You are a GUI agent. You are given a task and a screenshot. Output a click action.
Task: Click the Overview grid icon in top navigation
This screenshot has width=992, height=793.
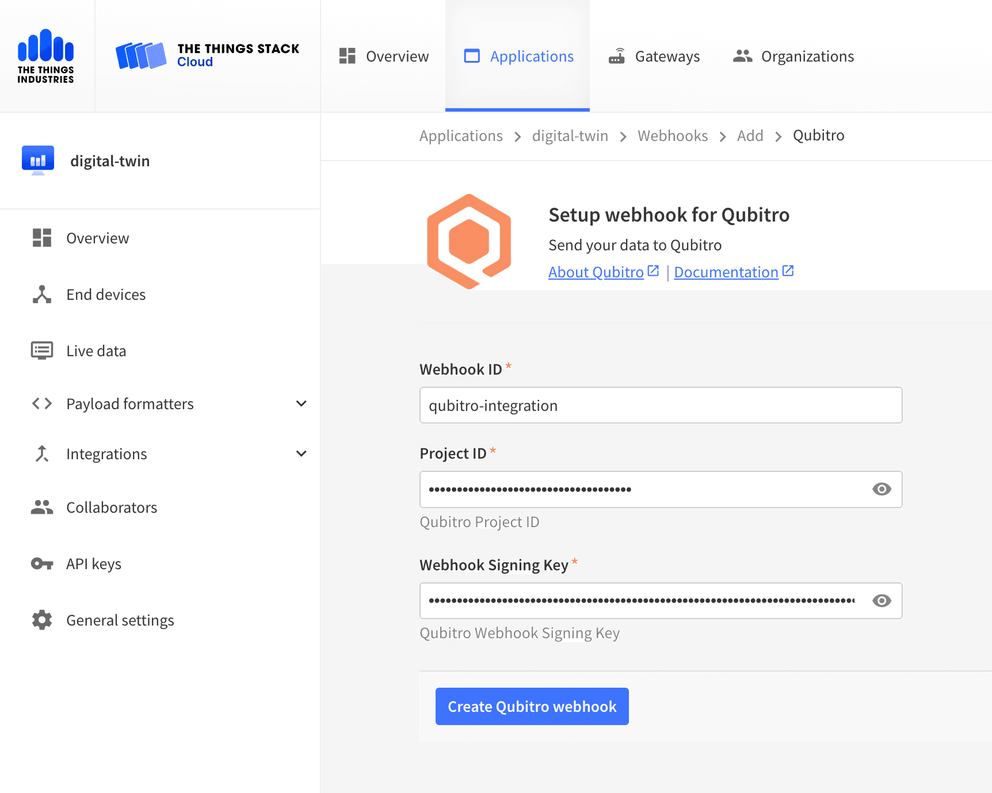348,56
